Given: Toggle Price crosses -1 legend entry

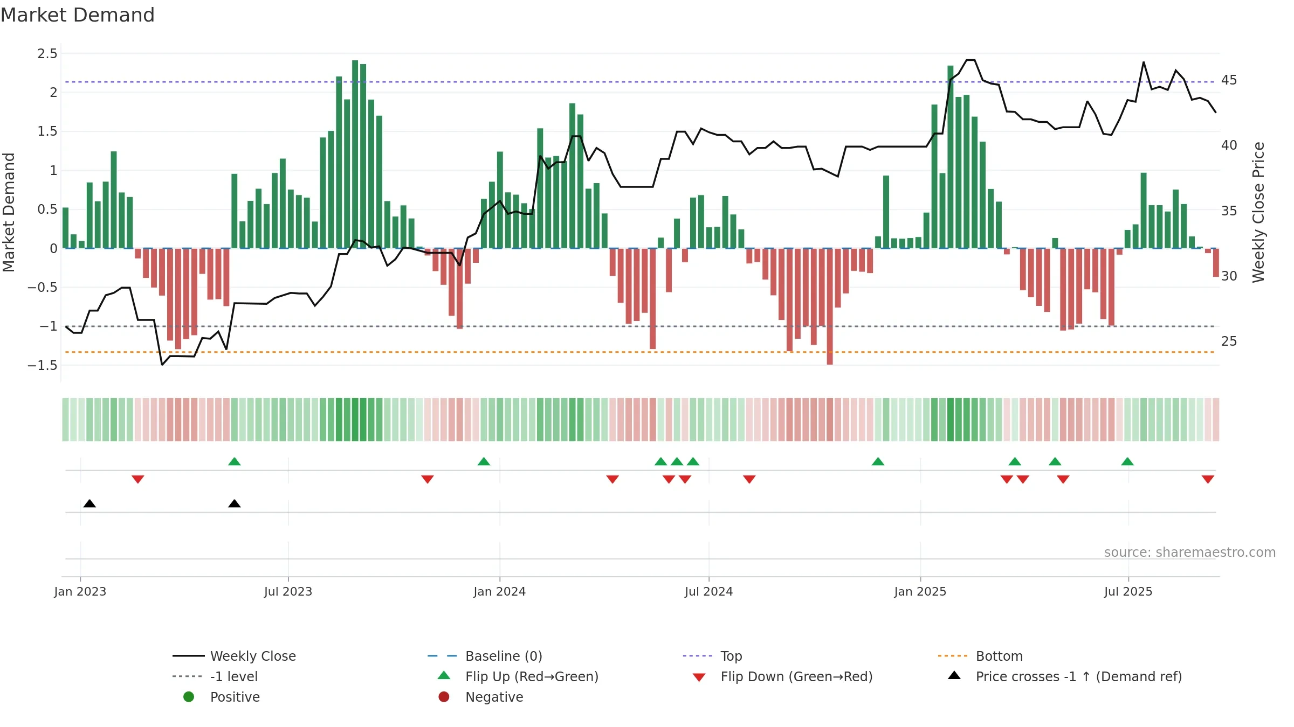Looking at the screenshot, I should pos(1064,676).
